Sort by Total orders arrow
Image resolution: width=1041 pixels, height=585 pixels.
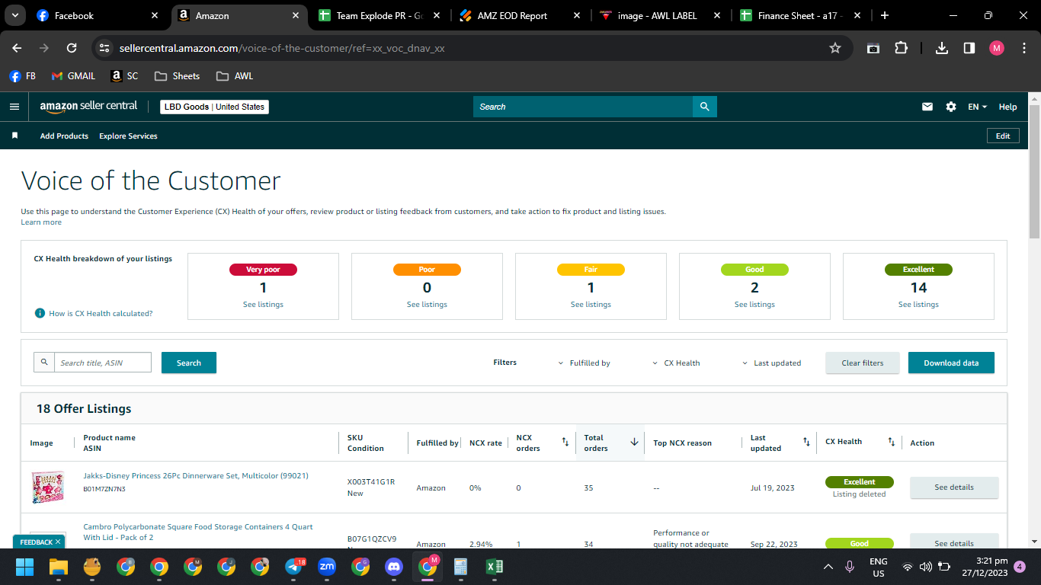634,442
